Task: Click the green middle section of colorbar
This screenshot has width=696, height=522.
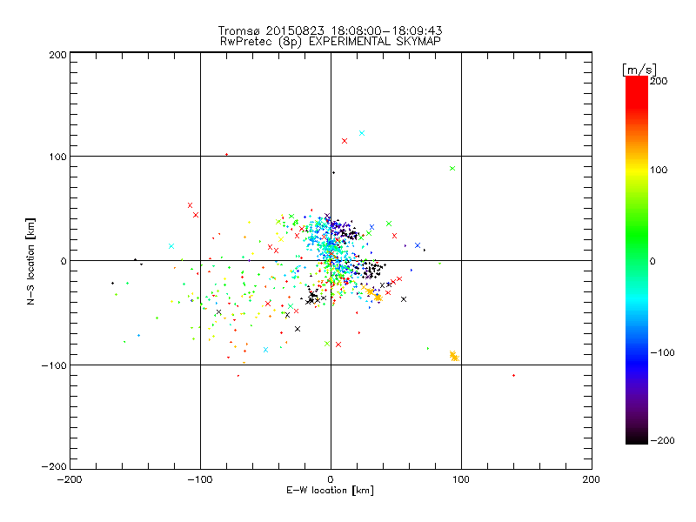Action: 637,260
